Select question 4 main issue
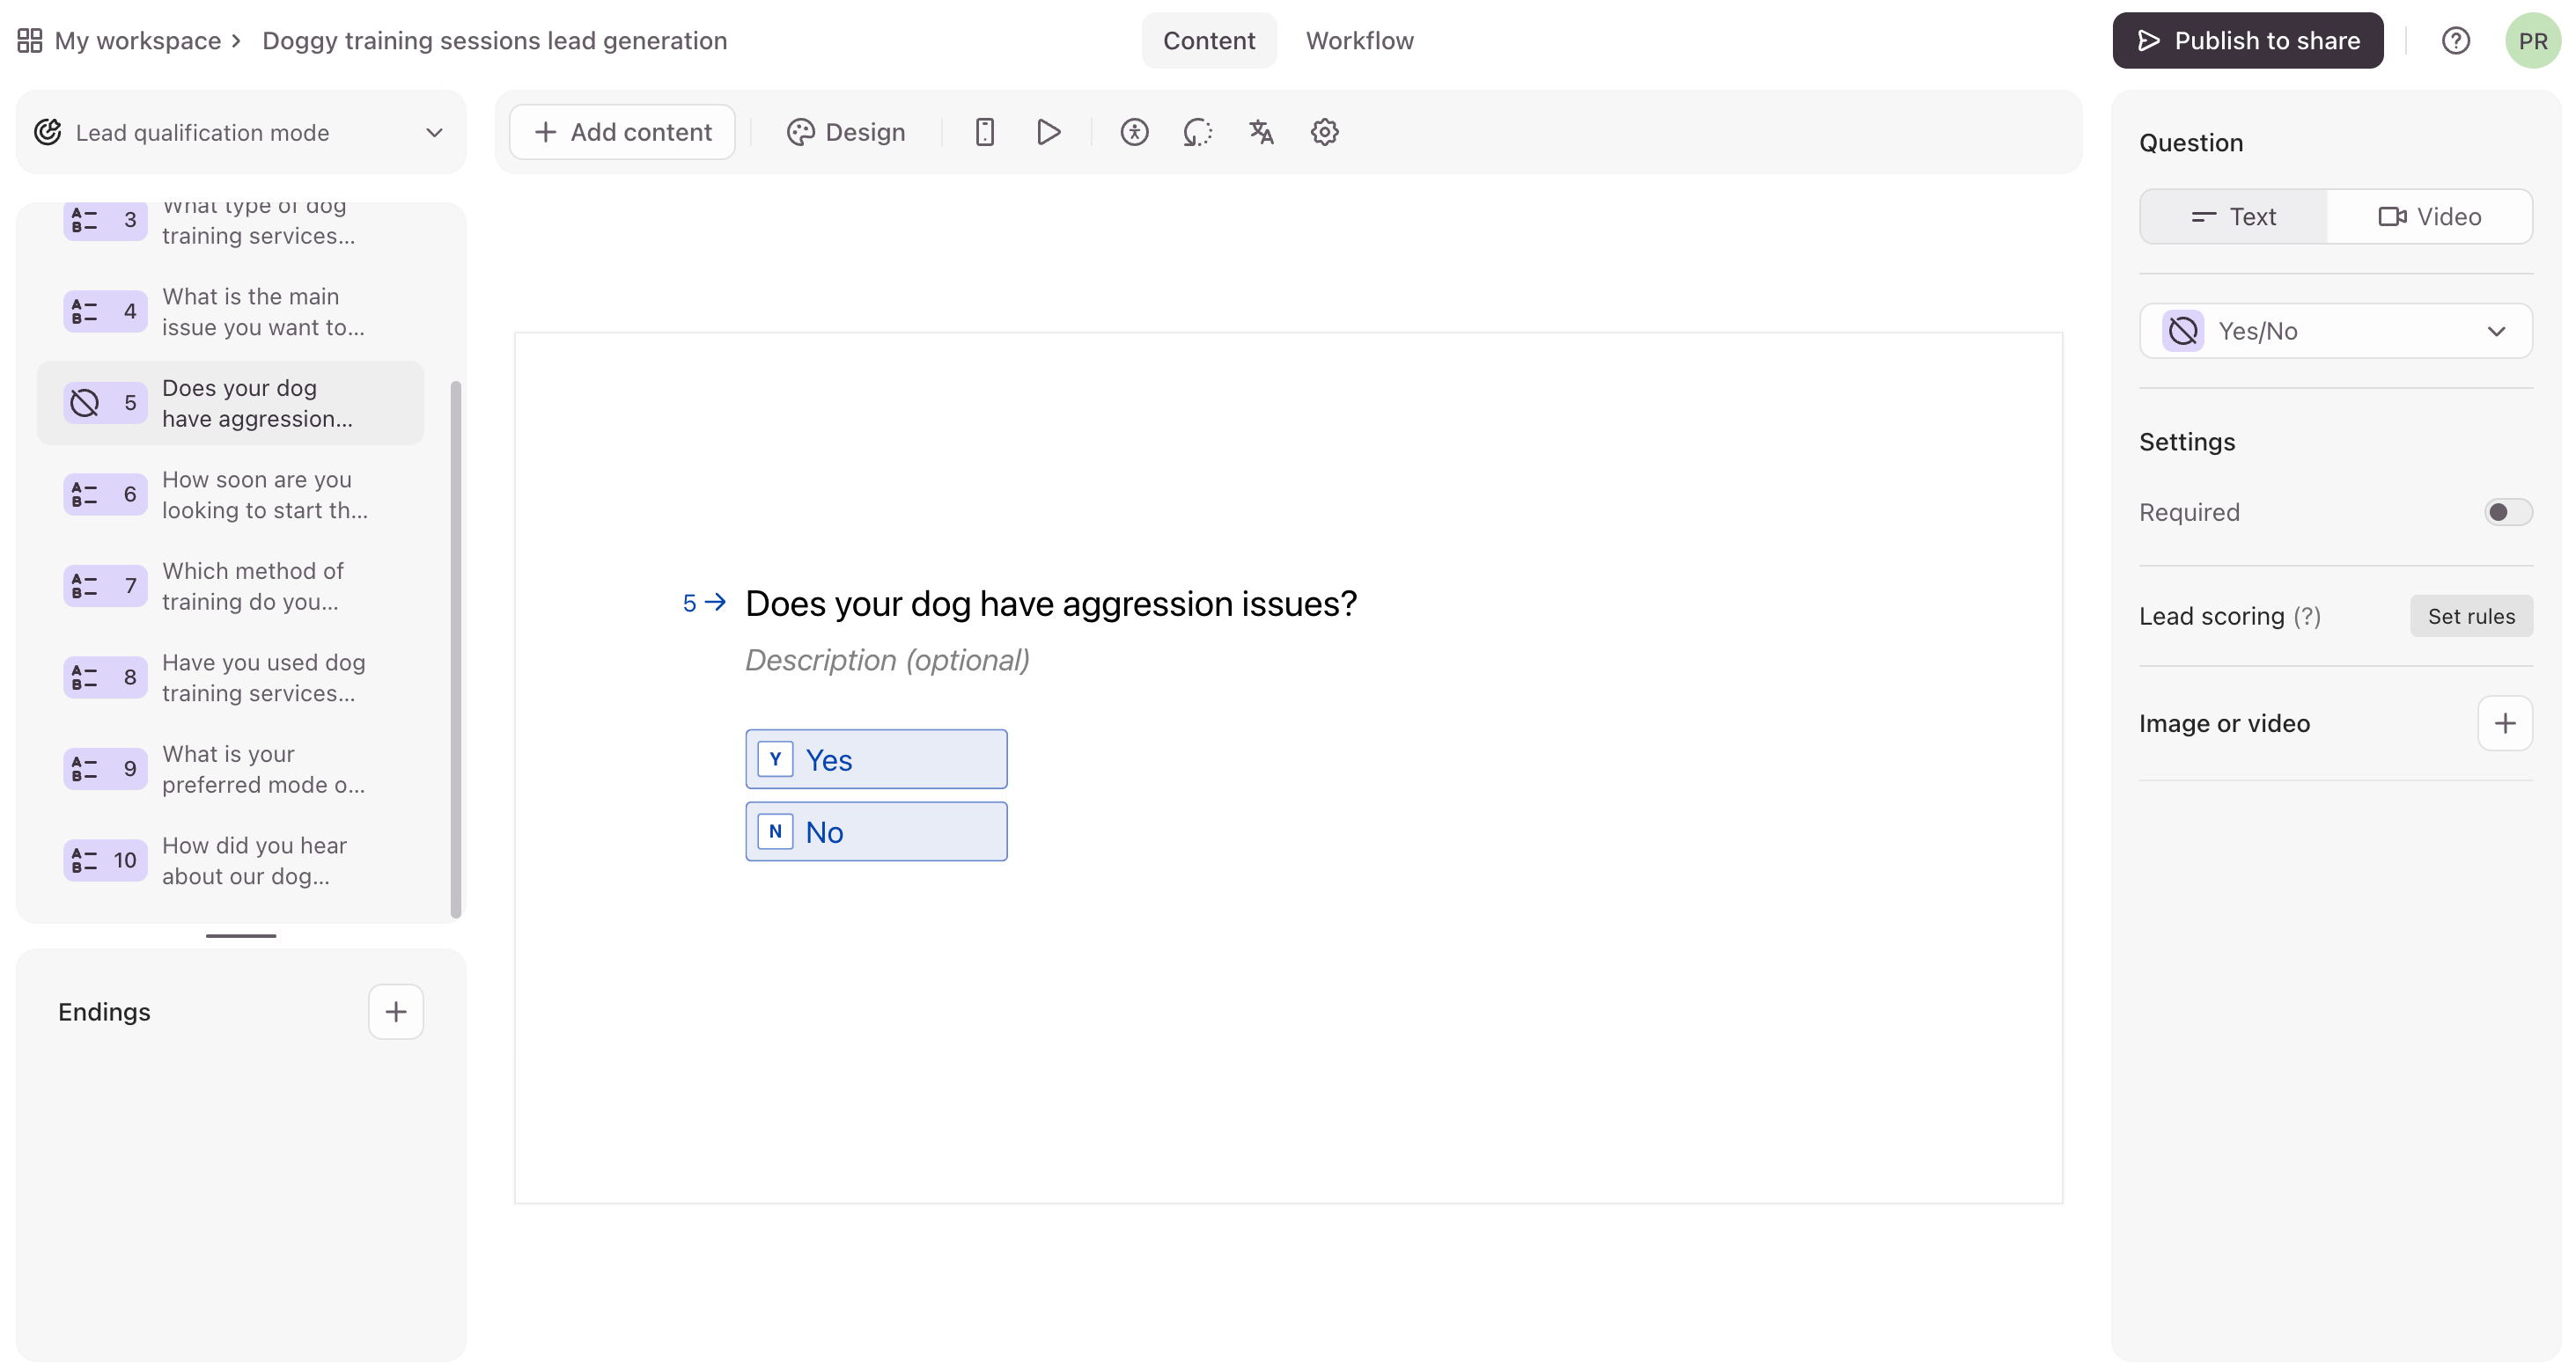 coord(231,311)
